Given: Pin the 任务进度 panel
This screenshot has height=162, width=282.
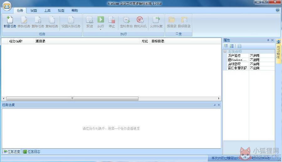Looking at the screenshot, I should coord(215,105).
